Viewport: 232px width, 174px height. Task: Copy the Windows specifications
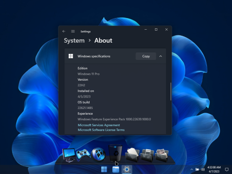pos(146,56)
